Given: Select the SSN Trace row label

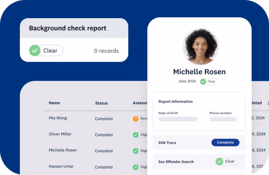Looking at the screenshot, I should 167,143.
